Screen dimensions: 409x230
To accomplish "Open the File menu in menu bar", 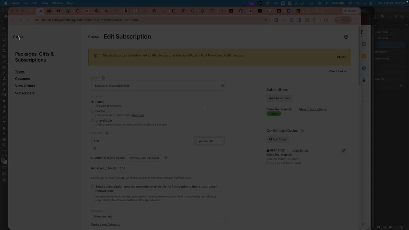I will pyautogui.click(x=26, y=3).
